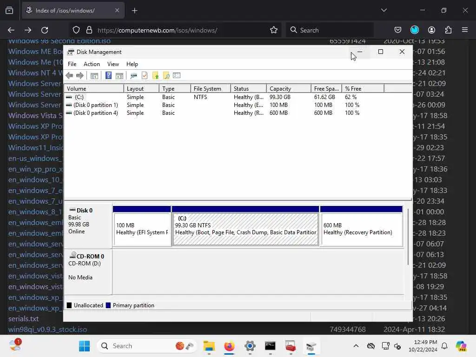Open File Explorer from the taskbar
476x357 pixels.
tap(209, 346)
